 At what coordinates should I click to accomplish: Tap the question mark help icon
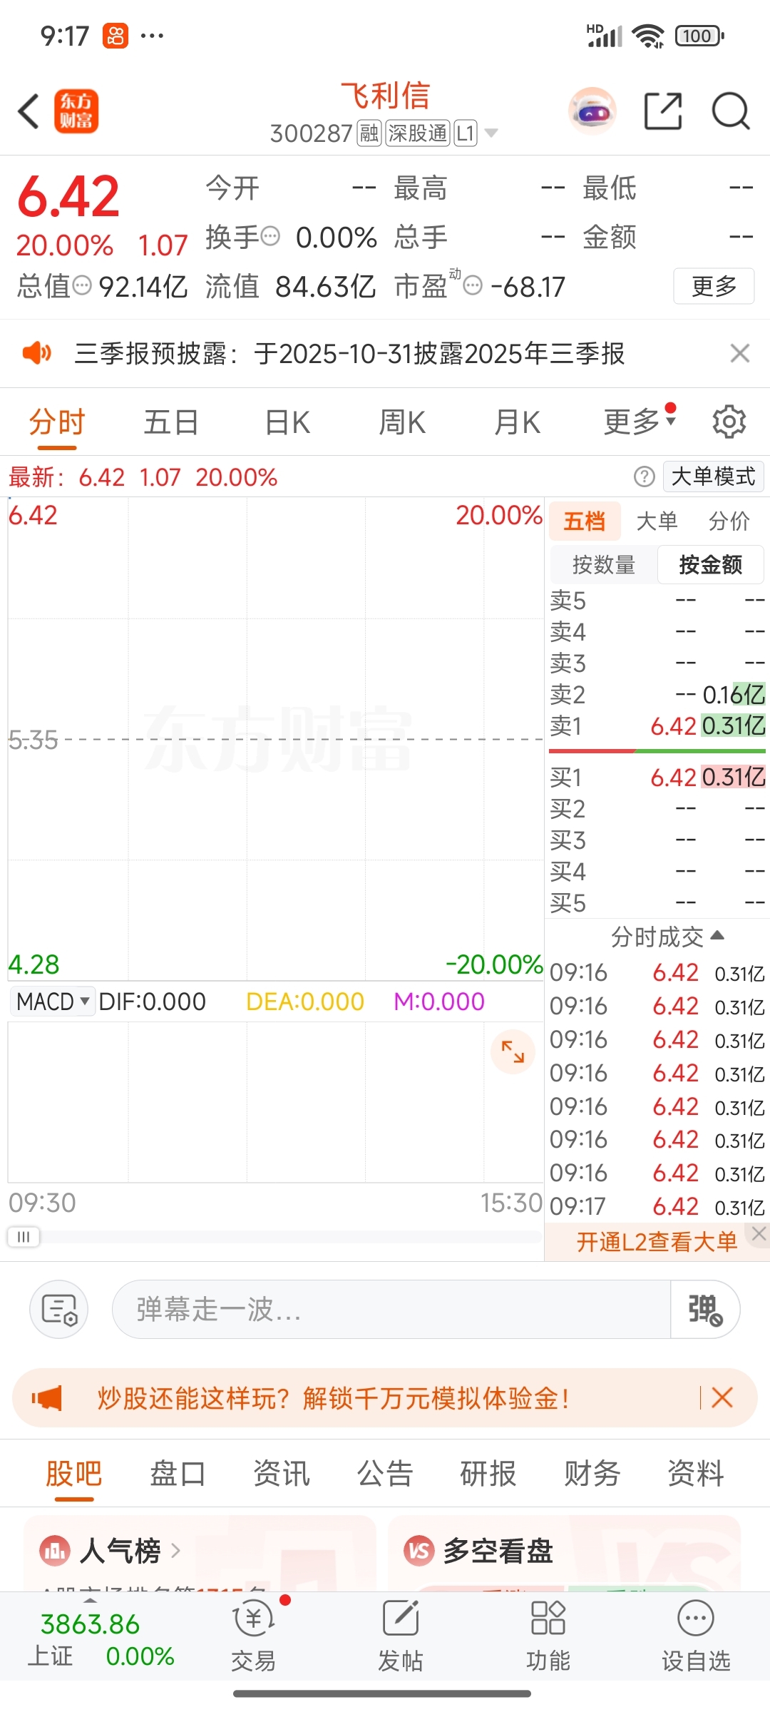645,477
